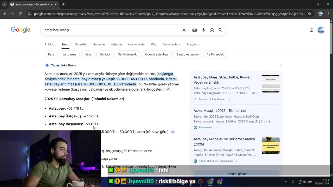Open OBS Studio from the taskbar

point(201,182)
